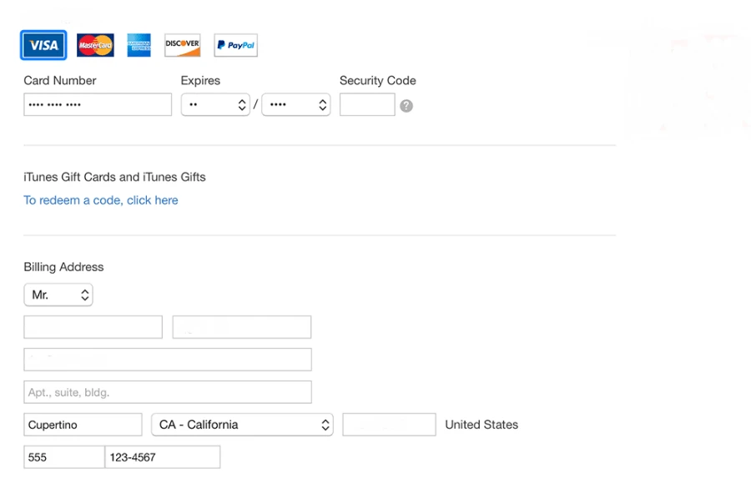This screenshot has width=751, height=489.
Task: Click the Cupertino city field
Action: pos(83,425)
